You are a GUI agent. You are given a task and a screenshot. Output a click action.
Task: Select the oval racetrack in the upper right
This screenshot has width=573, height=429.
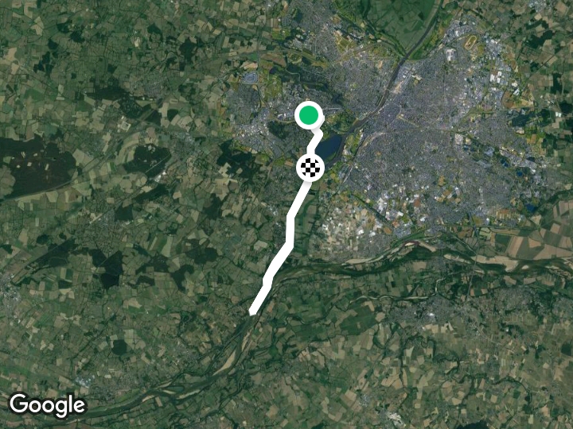471,41
